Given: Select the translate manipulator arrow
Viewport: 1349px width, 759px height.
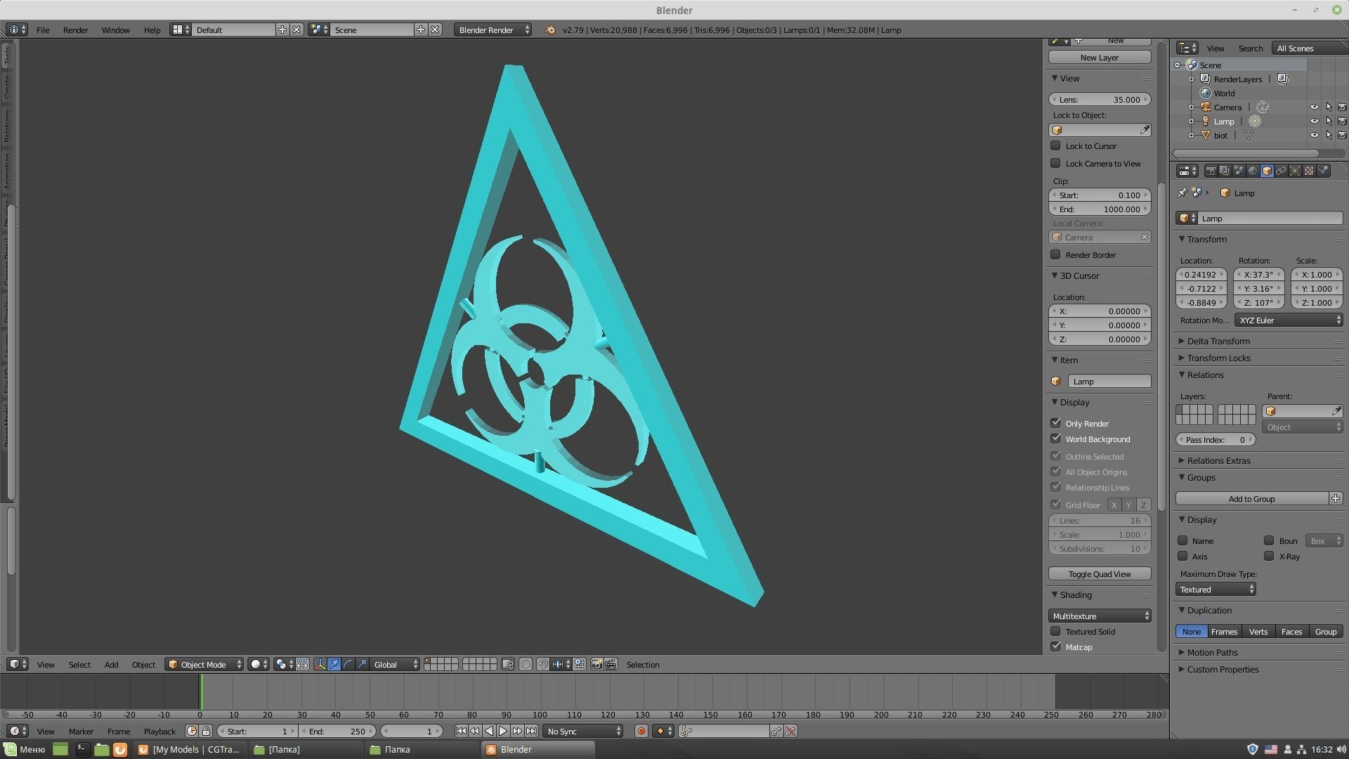Looking at the screenshot, I should [334, 665].
